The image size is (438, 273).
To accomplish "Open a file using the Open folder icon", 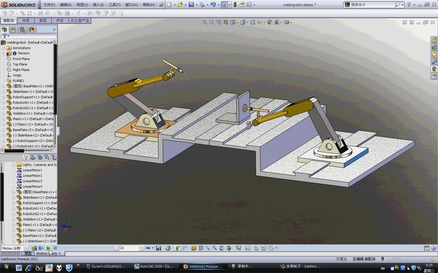I will pos(180,5).
